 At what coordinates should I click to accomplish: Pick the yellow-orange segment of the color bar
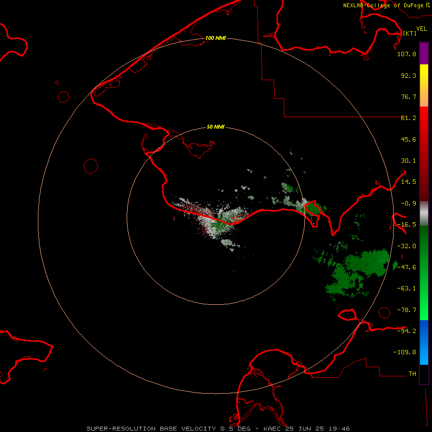[424, 85]
